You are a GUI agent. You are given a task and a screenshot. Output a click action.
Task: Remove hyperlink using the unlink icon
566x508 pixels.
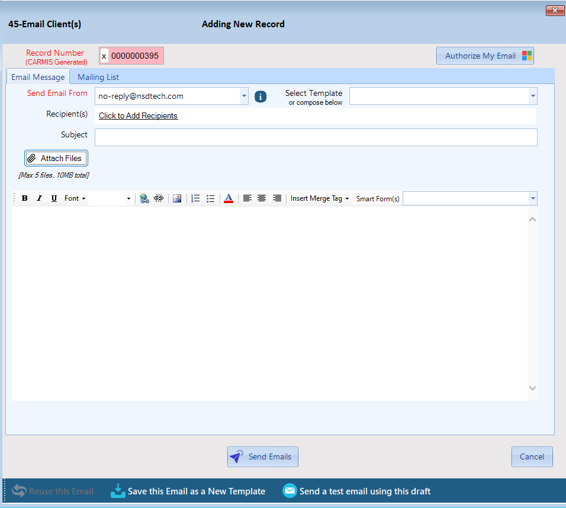click(159, 199)
